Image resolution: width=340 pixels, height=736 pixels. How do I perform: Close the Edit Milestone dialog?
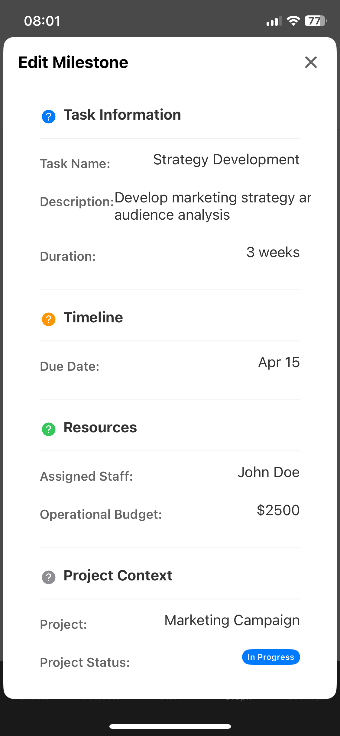[311, 63]
